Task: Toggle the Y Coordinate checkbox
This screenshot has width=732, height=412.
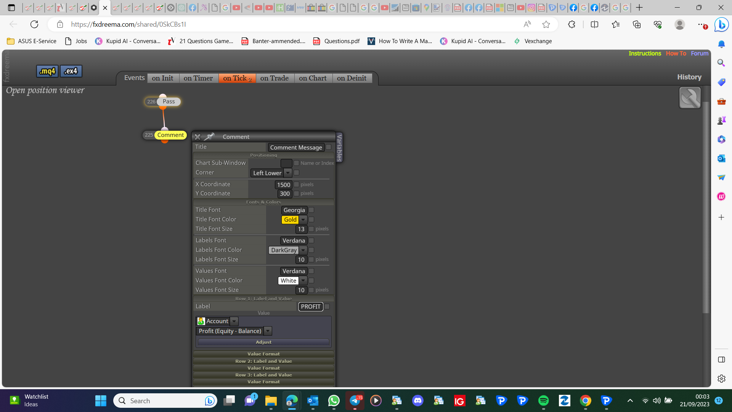Action: click(296, 193)
